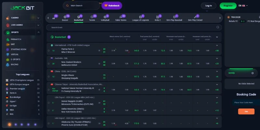
Task: Focus the Booking Code input field
Action: [246, 102]
